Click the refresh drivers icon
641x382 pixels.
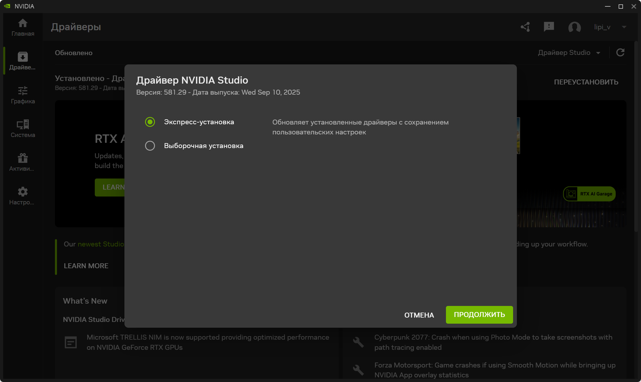(620, 53)
